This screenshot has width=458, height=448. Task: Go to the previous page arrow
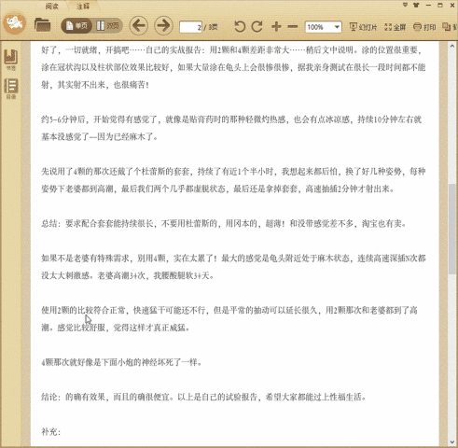[138, 25]
